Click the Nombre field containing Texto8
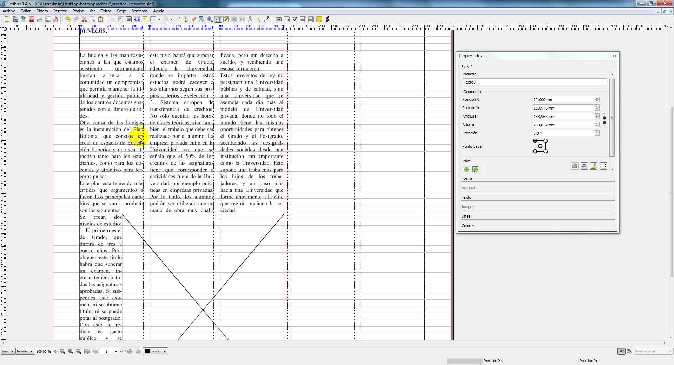Screen dimensions: 674x365 [x=534, y=82]
